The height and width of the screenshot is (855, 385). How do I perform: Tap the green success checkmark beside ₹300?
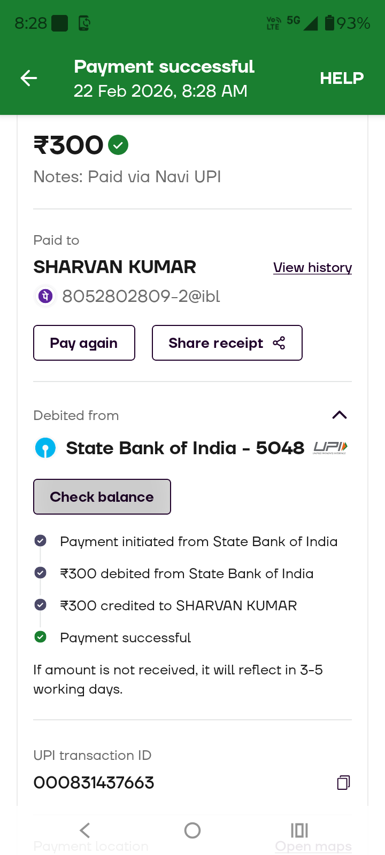(118, 145)
